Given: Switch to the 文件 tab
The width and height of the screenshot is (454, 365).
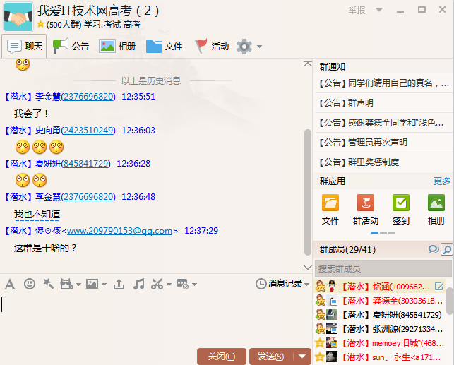Looking at the screenshot, I should tap(165, 46).
